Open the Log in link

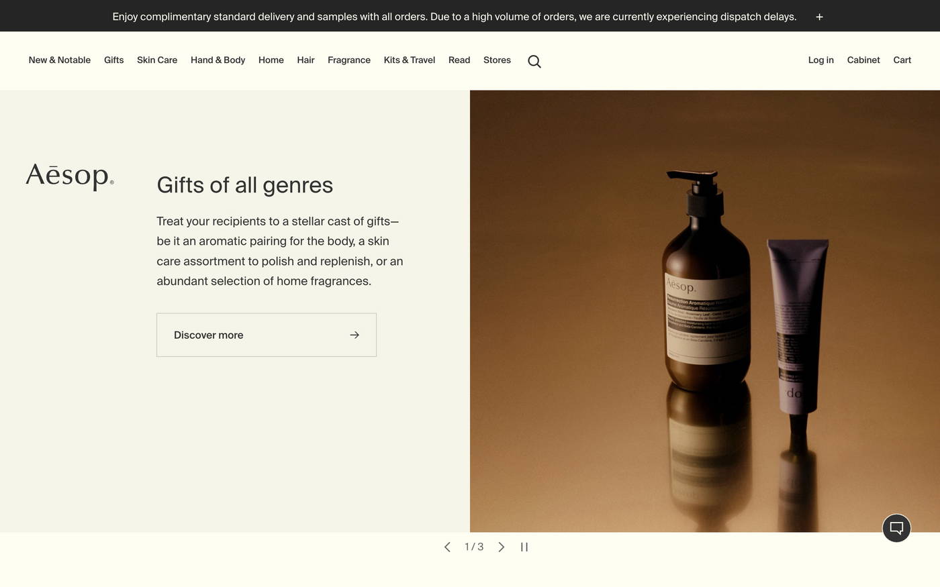pos(820,60)
